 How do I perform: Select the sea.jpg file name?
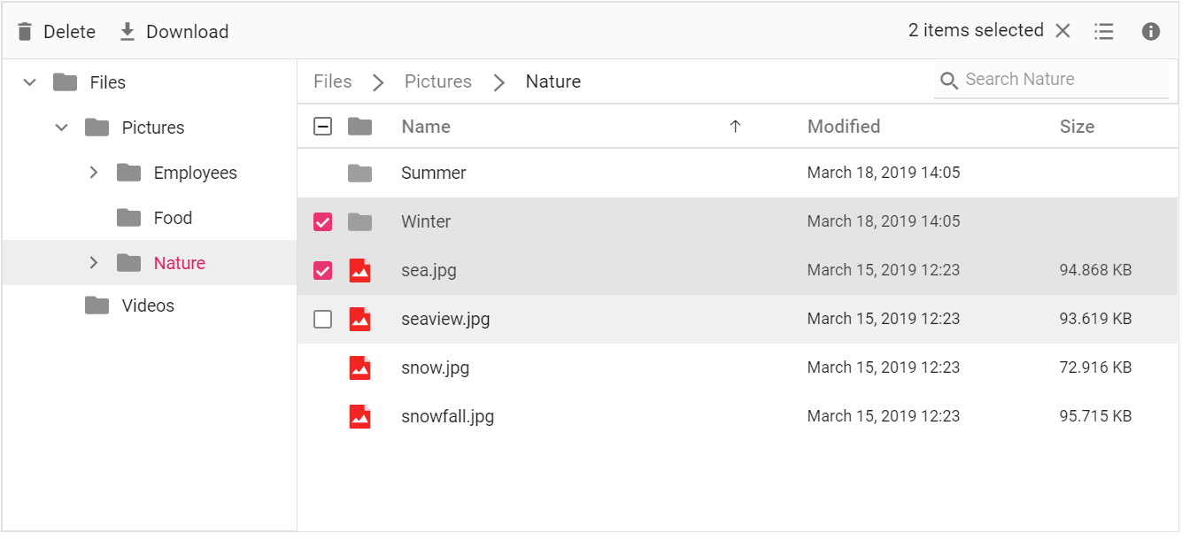click(429, 270)
